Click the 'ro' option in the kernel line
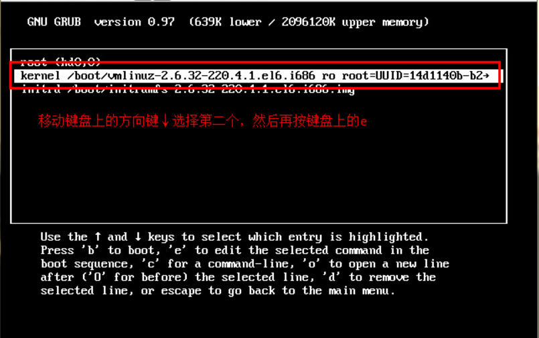539x338 pixels. point(329,76)
